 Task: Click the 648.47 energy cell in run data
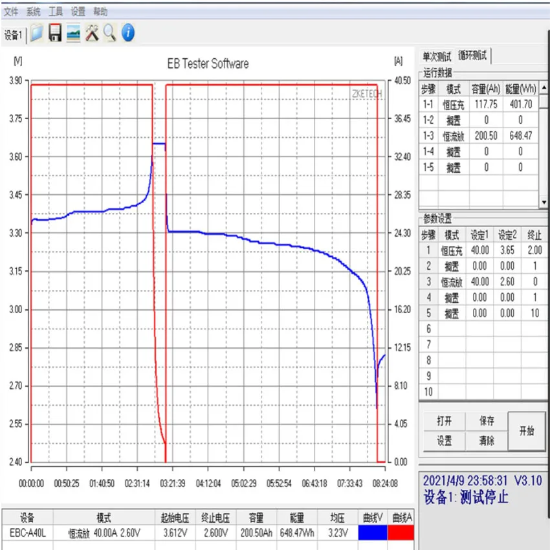coord(520,136)
